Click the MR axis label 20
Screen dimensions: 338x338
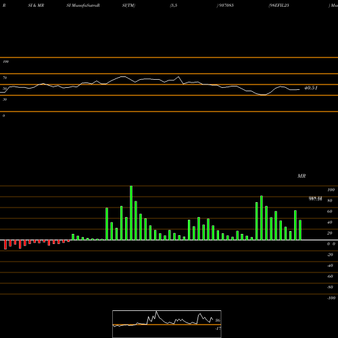pos(330,233)
